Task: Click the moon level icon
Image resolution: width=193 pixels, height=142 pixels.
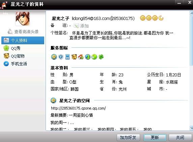Action: pos(161,18)
